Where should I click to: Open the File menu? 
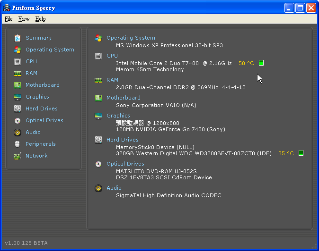pyautogui.click(x=9, y=19)
